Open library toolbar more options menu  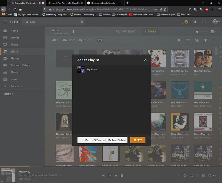click(214, 40)
